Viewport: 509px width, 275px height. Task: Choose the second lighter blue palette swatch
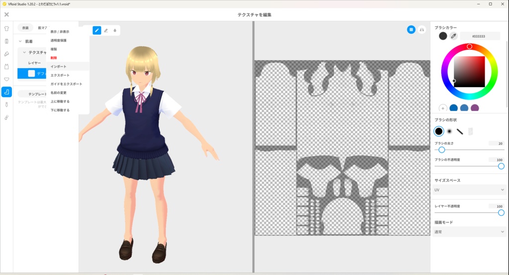pos(464,108)
